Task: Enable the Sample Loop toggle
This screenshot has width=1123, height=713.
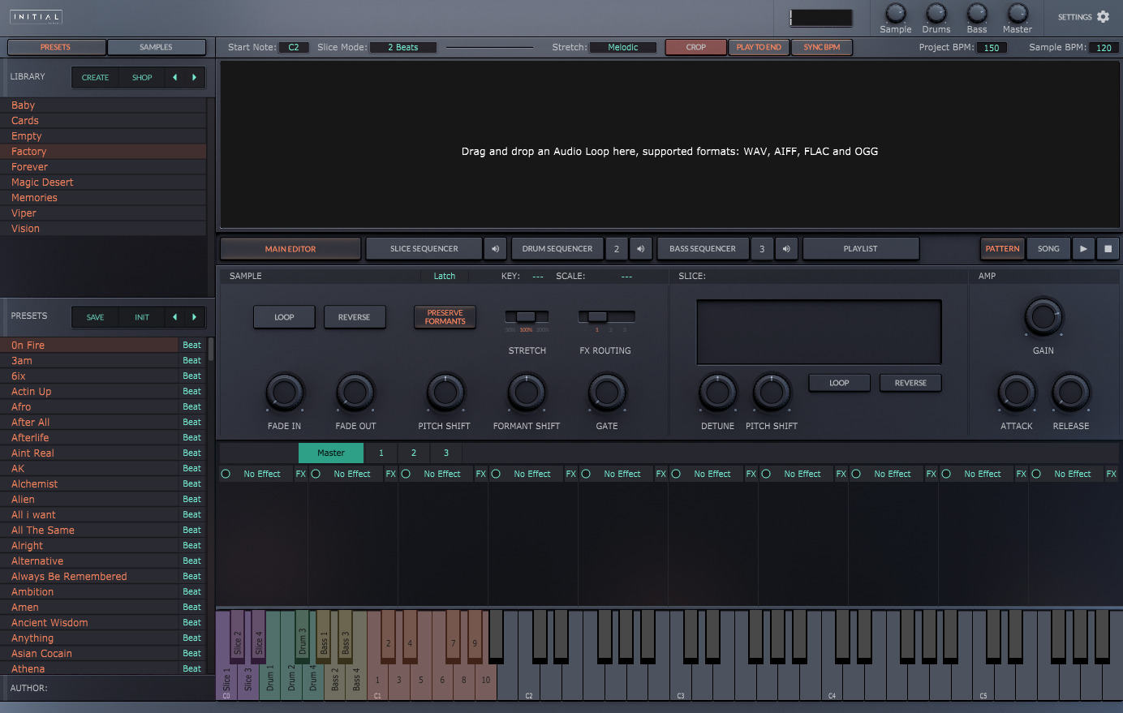Action: 284,317
